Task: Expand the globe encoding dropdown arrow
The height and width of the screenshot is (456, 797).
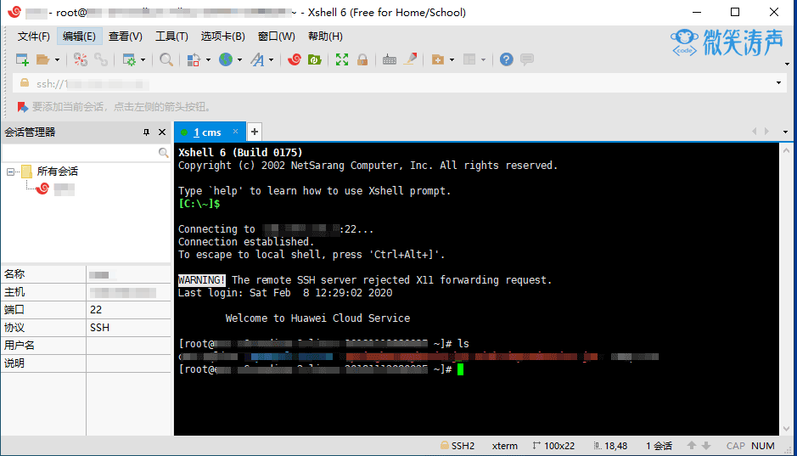Action: (239, 60)
